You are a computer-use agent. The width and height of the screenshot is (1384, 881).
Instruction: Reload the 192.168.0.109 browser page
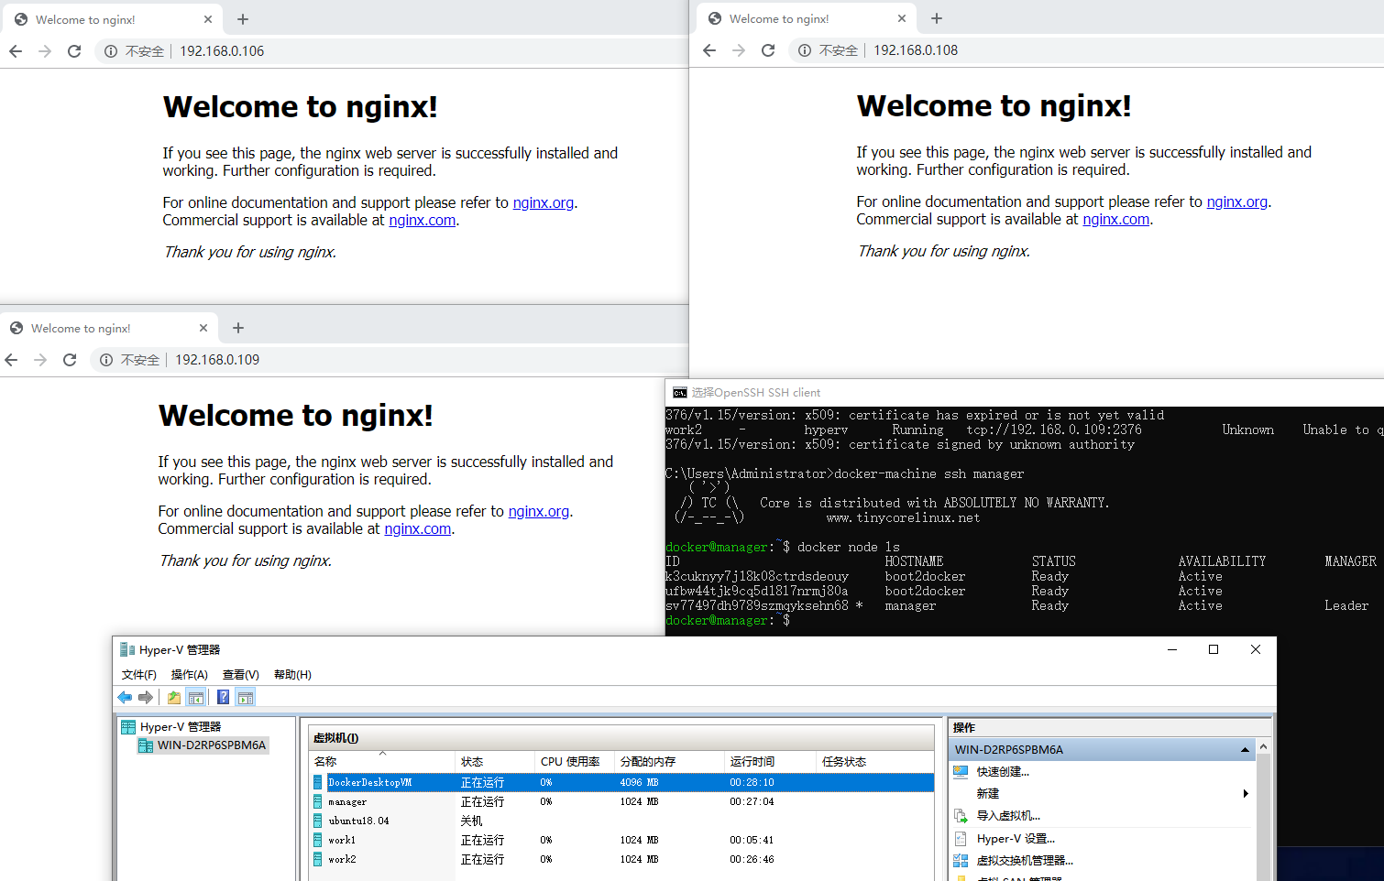point(70,360)
